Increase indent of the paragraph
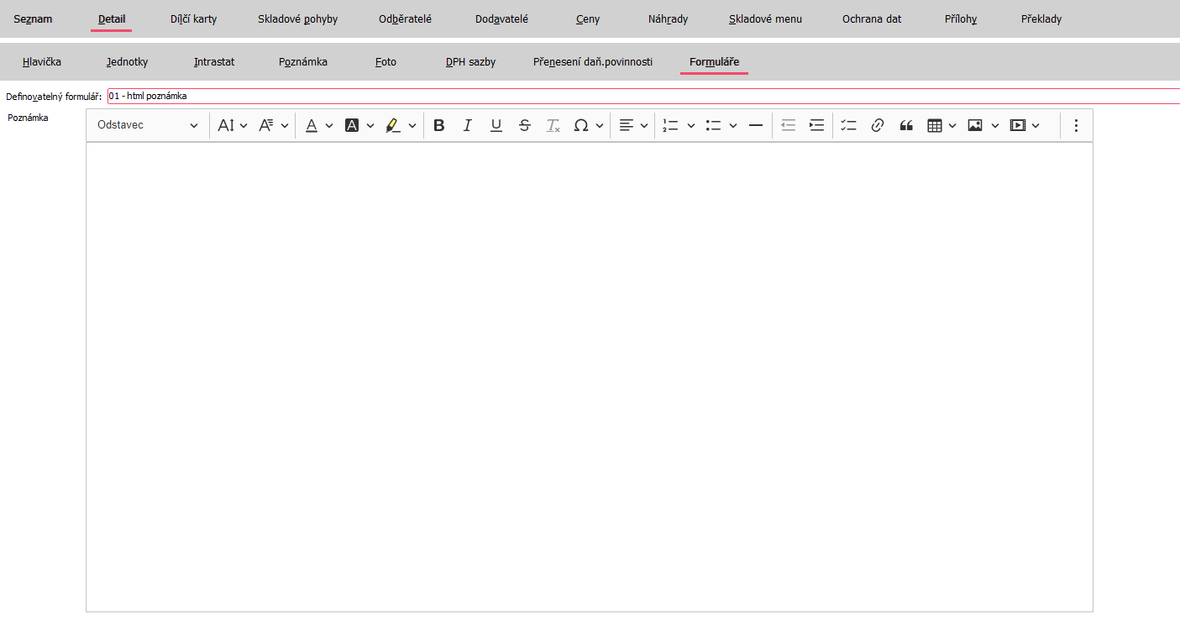 coord(816,125)
